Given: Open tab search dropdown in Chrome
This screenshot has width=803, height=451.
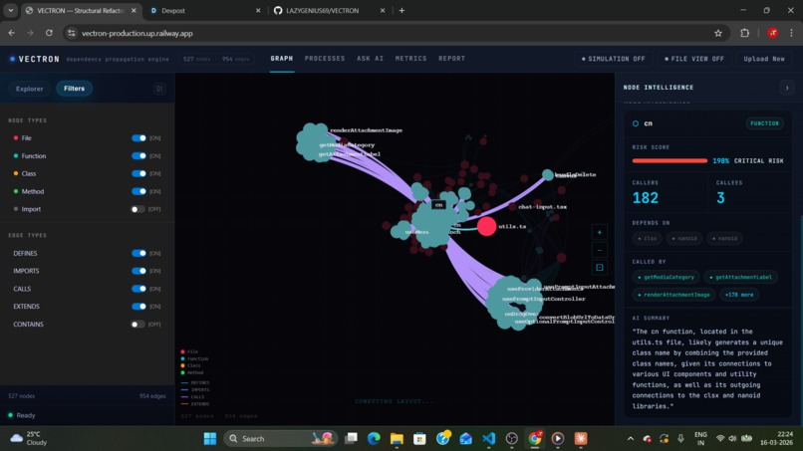Looking at the screenshot, I should coord(10,10).
